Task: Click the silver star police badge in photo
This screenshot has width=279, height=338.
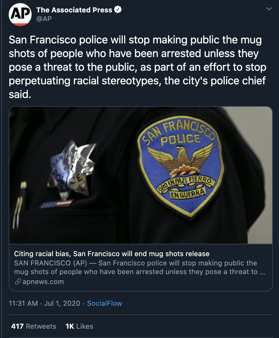Action: click(72, 170)
